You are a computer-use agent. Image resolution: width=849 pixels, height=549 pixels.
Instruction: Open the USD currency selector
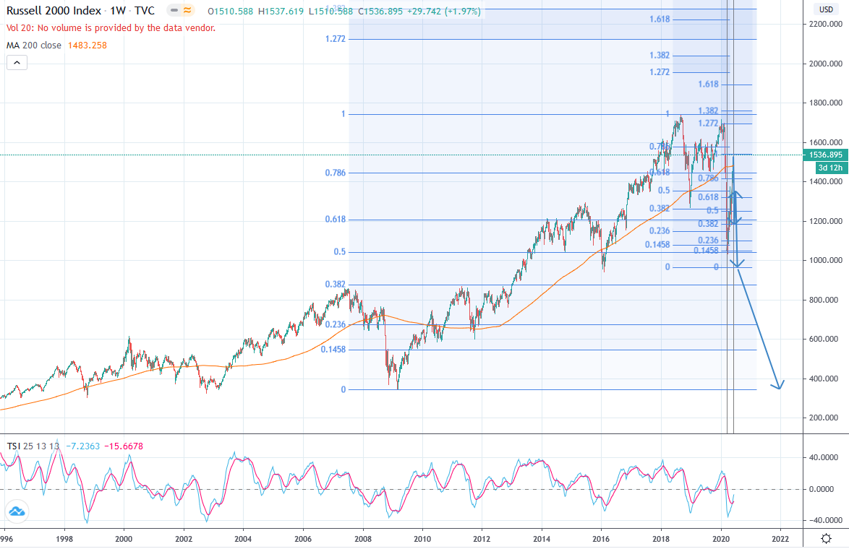pyautogui.click(x=826, y=9)
